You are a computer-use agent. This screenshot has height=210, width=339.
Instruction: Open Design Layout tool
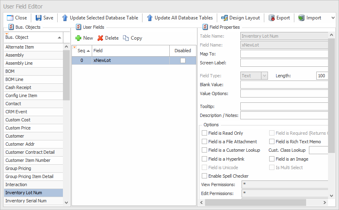click(x=240, y=18)
